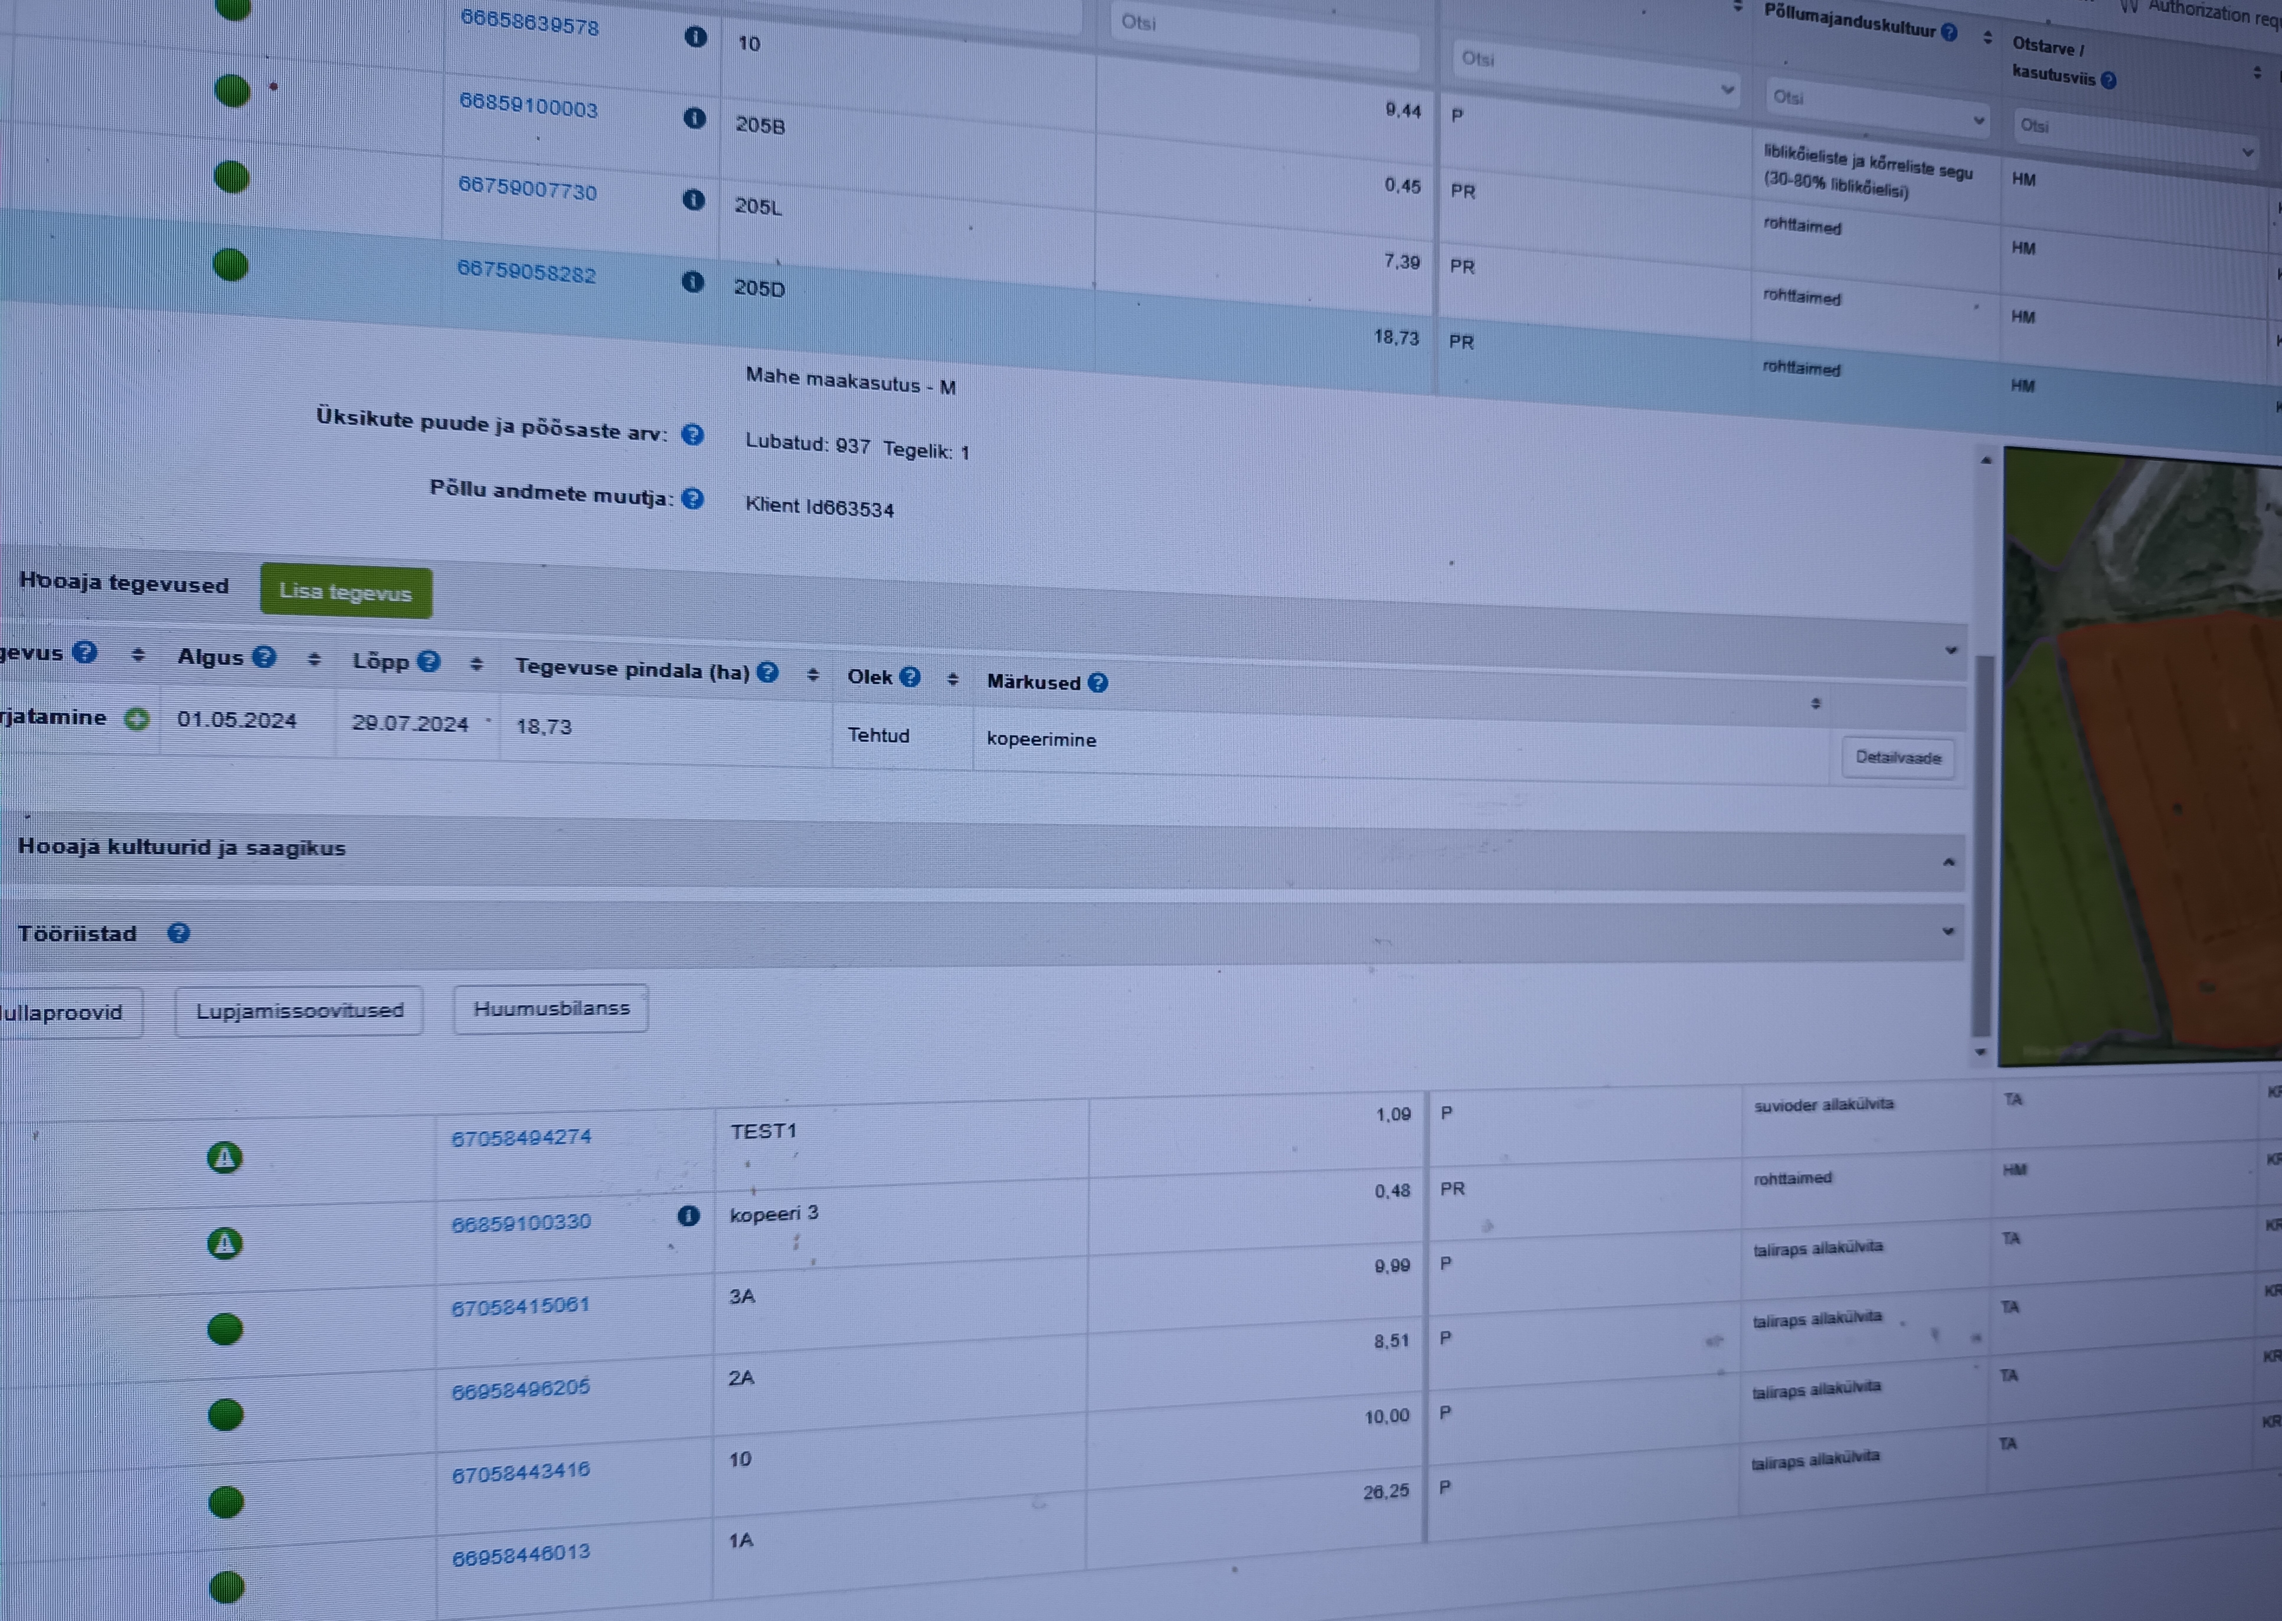This screenshot has width=2282, height=1621.
Task: Click warning status icon for TEST1 row
Action: coord(225,1158)
